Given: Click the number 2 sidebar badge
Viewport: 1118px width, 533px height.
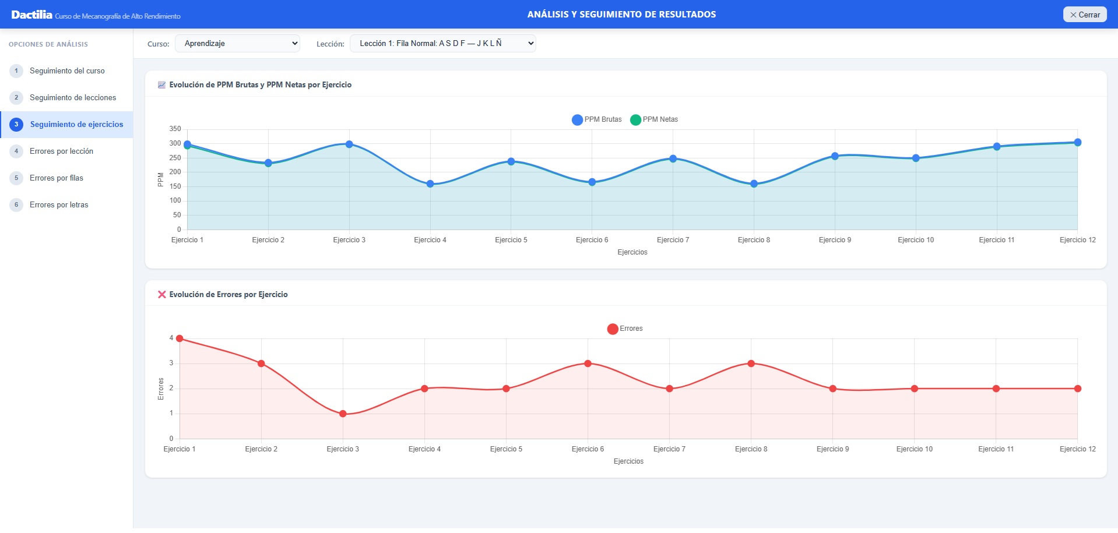Looking at the screenshot, I should point(16,97).
